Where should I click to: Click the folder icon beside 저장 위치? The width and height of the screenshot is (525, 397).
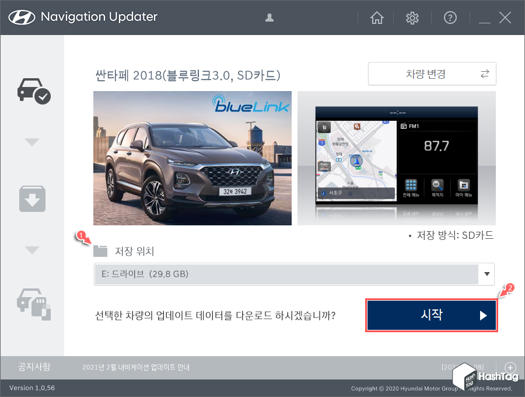click(100, 250)
